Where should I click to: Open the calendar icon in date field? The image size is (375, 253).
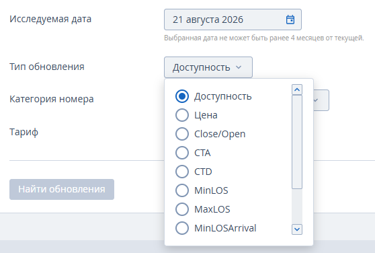290,20
